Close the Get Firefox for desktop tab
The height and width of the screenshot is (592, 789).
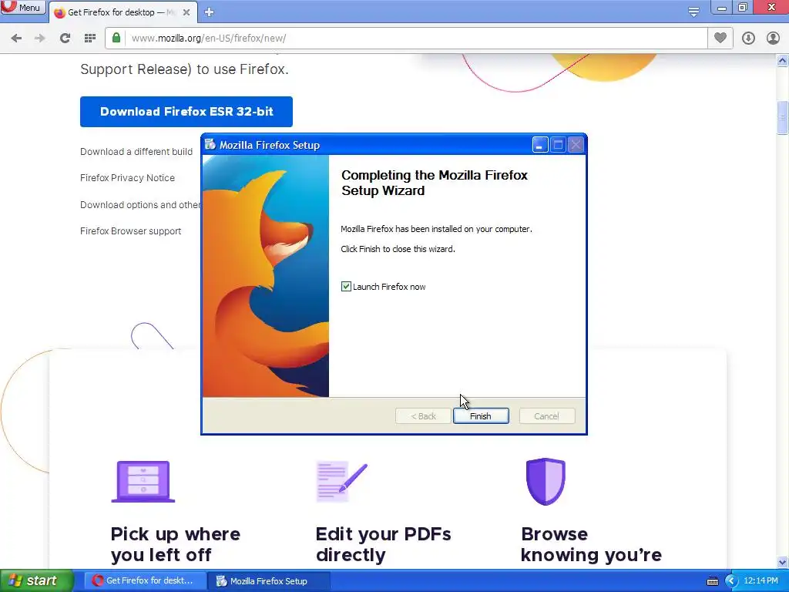(x=186, y=12)
